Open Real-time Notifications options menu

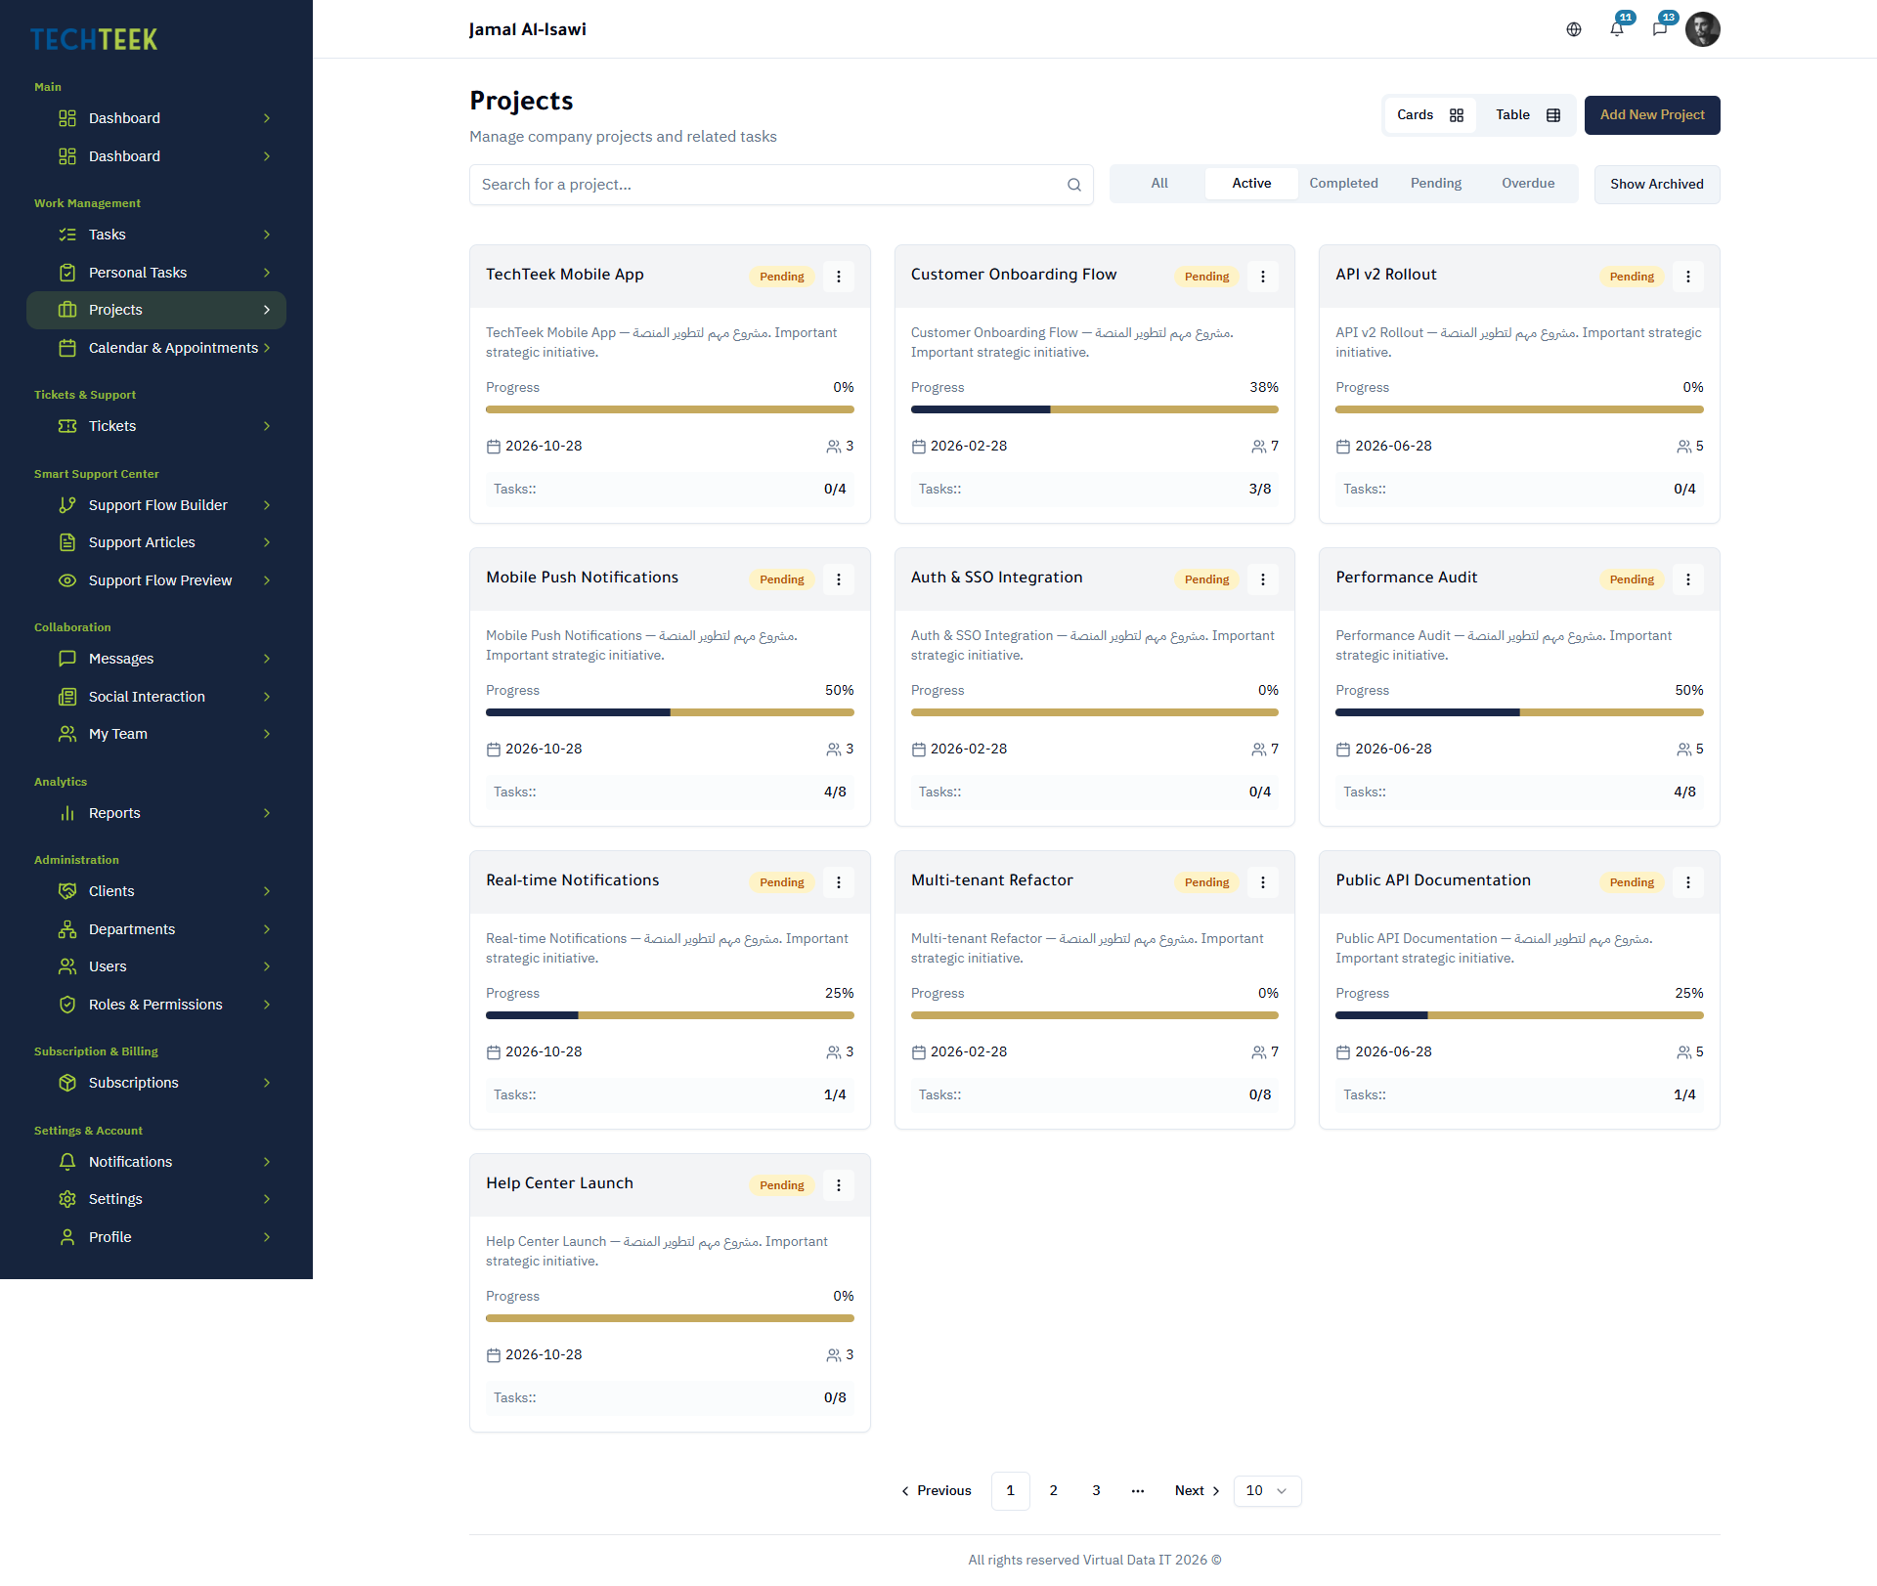839,882
